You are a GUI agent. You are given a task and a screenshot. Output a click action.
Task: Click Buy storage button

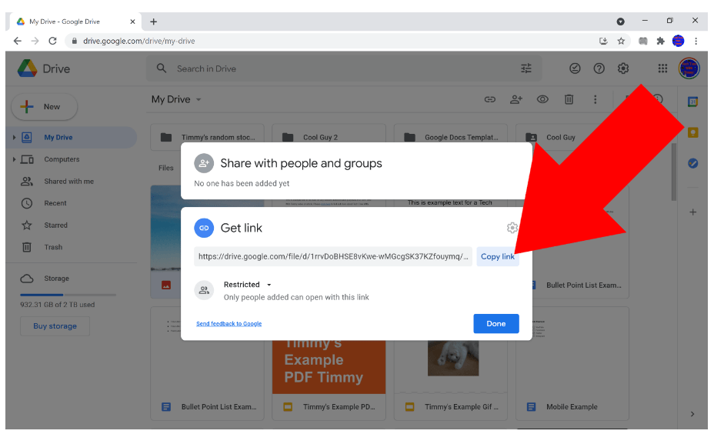tap(55, 326)
